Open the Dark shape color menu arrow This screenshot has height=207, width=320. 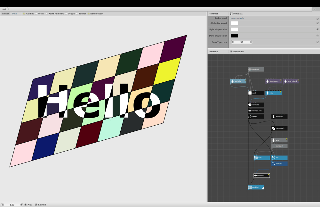click(317, 36)
